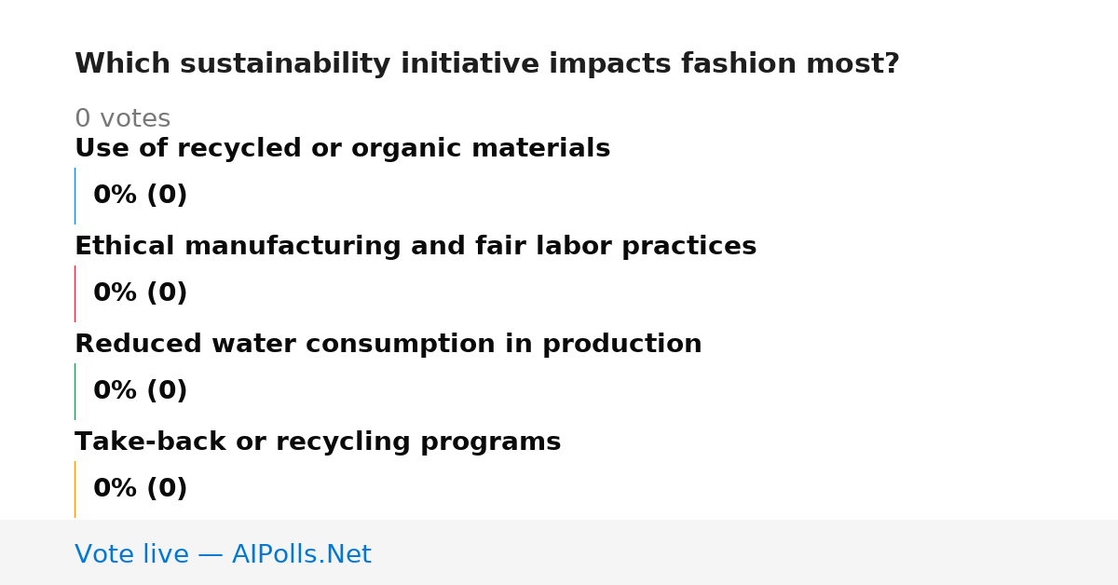Choose Take-back or recycling programs option
This screenshot has height=585, width=1118.
[318, 442]
